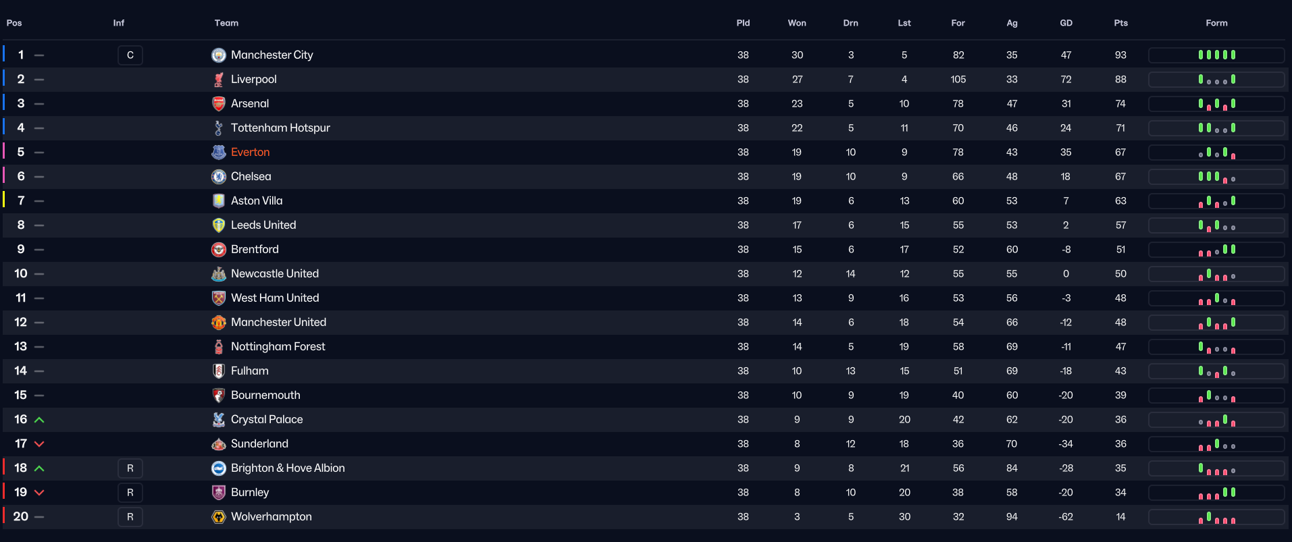Sort table by Pts column header
The width and height of the screenshot is (1292, 542).
[x=1120, y=23]
